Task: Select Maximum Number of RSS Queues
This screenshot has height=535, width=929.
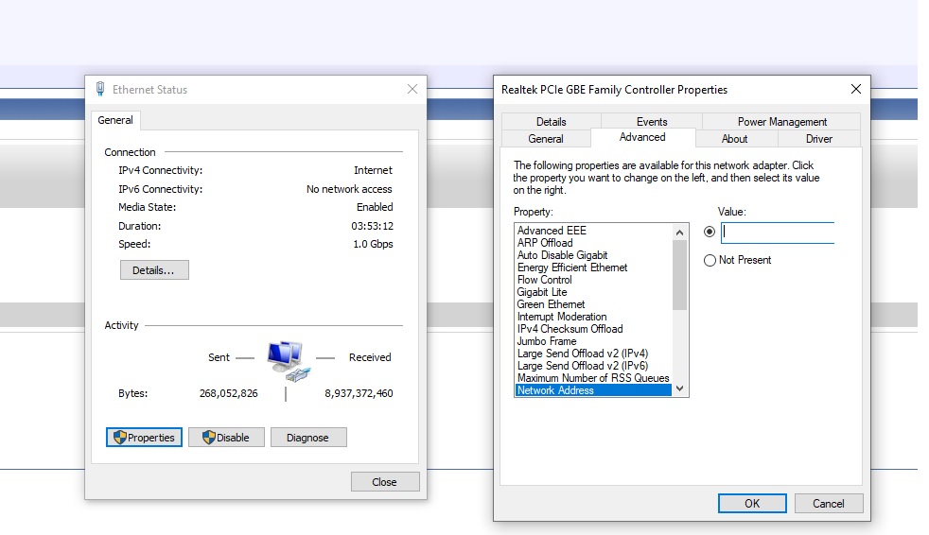Action: 594,377
